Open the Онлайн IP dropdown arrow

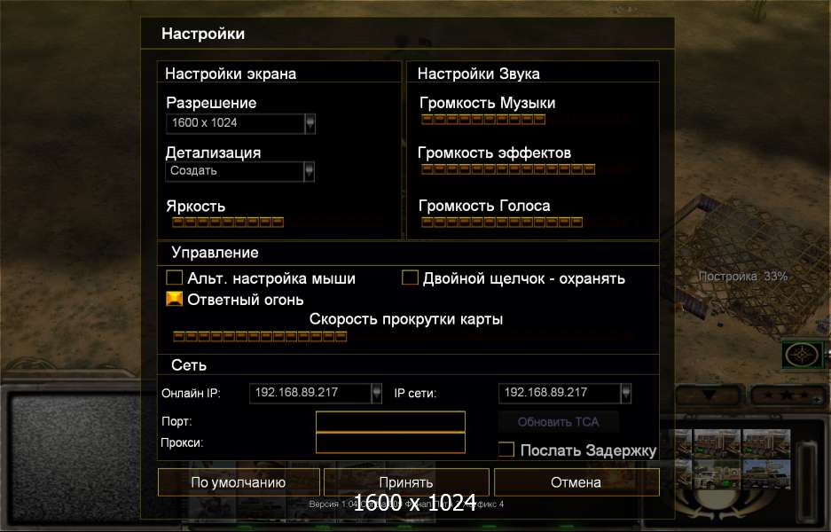[x=376, y=393]
